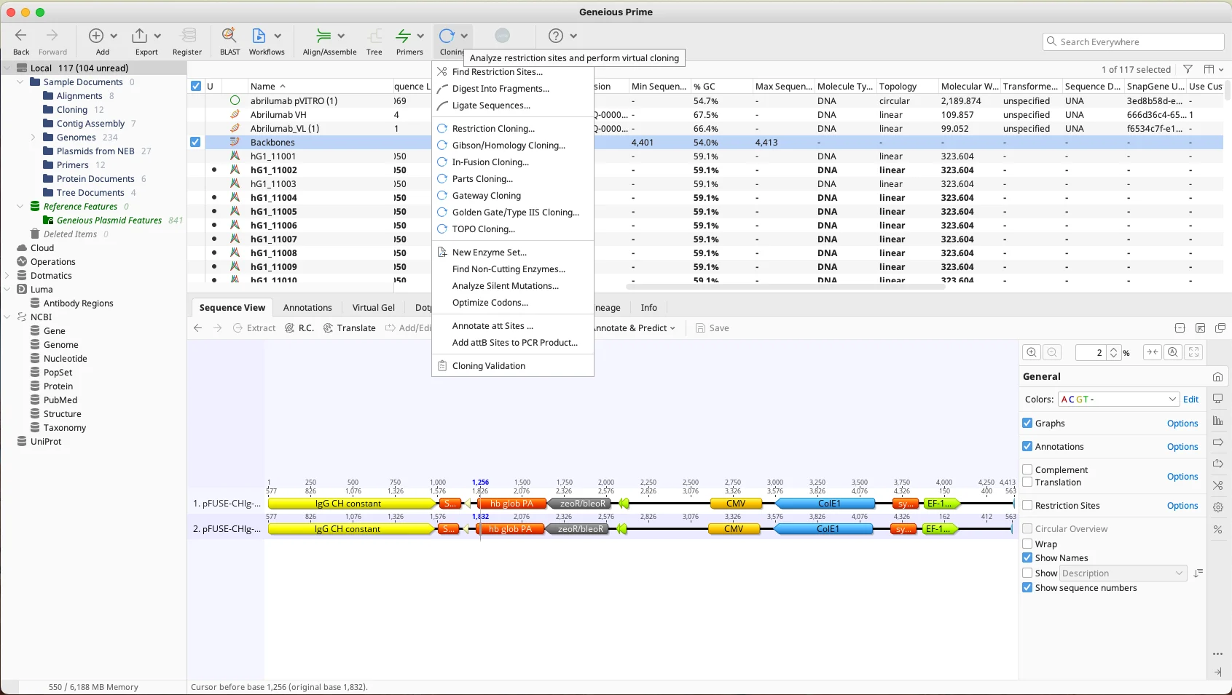
Task: Click the Workflows icon
Action: tap(259, 35)
